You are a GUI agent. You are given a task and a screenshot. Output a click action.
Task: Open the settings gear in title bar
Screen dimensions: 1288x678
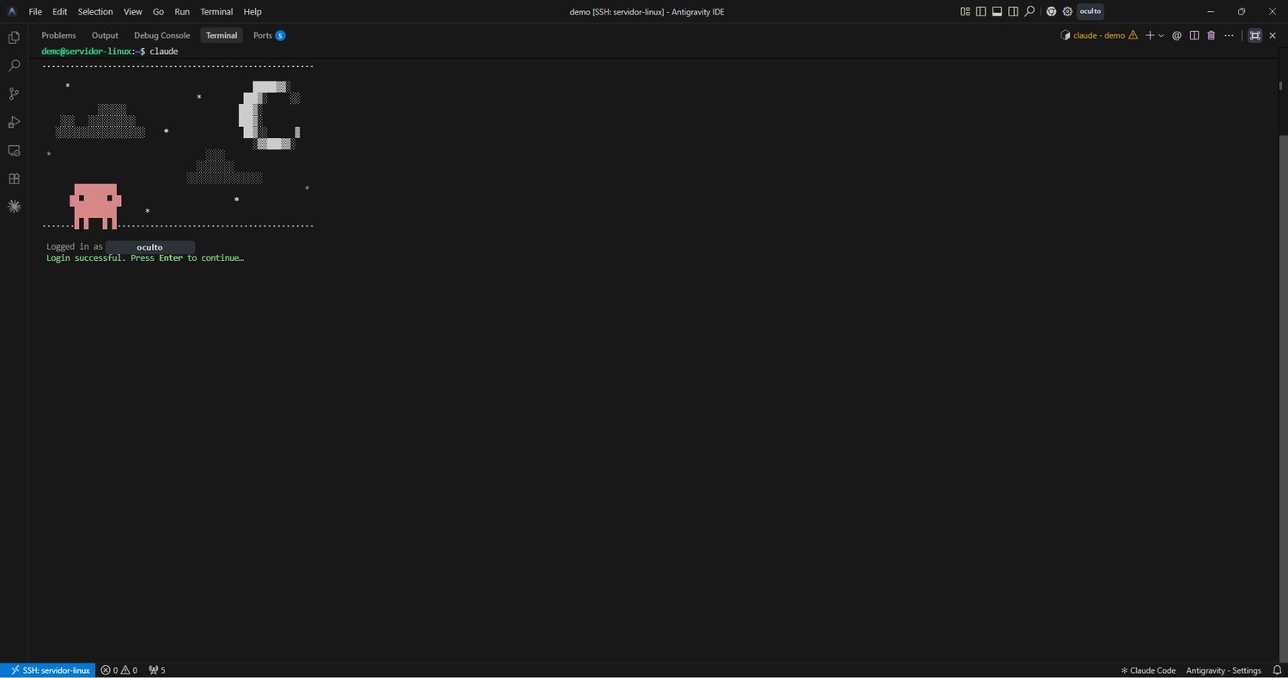click(1067, 11)
